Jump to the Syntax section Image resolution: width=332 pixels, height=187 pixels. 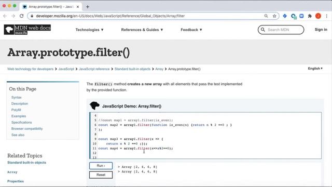(x=16, y=97)
